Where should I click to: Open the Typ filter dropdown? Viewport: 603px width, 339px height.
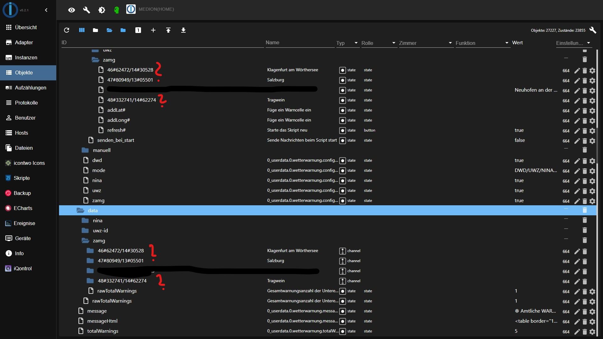347,43
